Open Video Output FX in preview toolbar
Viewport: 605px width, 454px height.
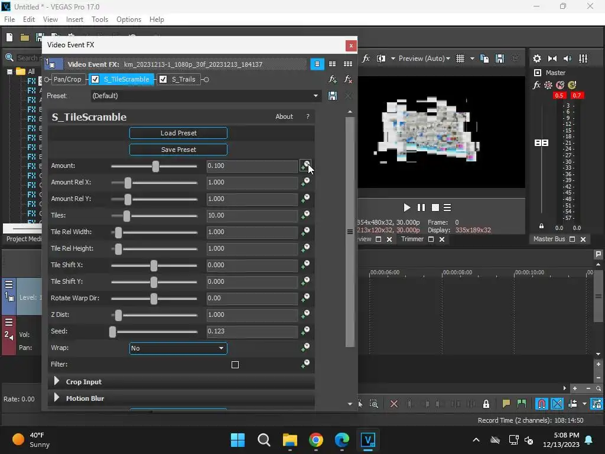(366, 59)
